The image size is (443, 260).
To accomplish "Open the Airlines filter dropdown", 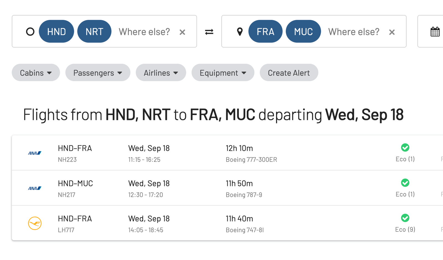I will pos(161,73).
